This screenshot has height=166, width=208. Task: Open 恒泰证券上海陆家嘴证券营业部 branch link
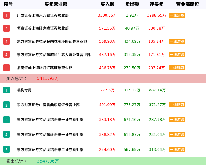43,28
